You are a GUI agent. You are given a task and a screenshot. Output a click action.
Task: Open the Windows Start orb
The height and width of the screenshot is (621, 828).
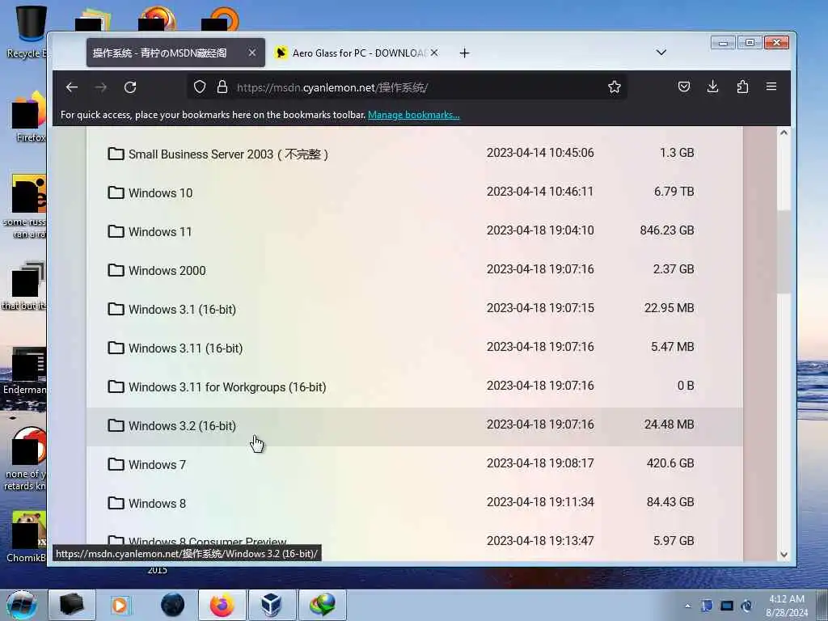(22, 605)
